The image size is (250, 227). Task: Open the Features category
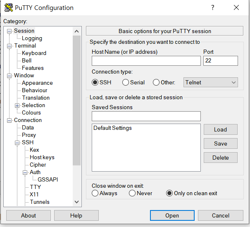(33, 68)
